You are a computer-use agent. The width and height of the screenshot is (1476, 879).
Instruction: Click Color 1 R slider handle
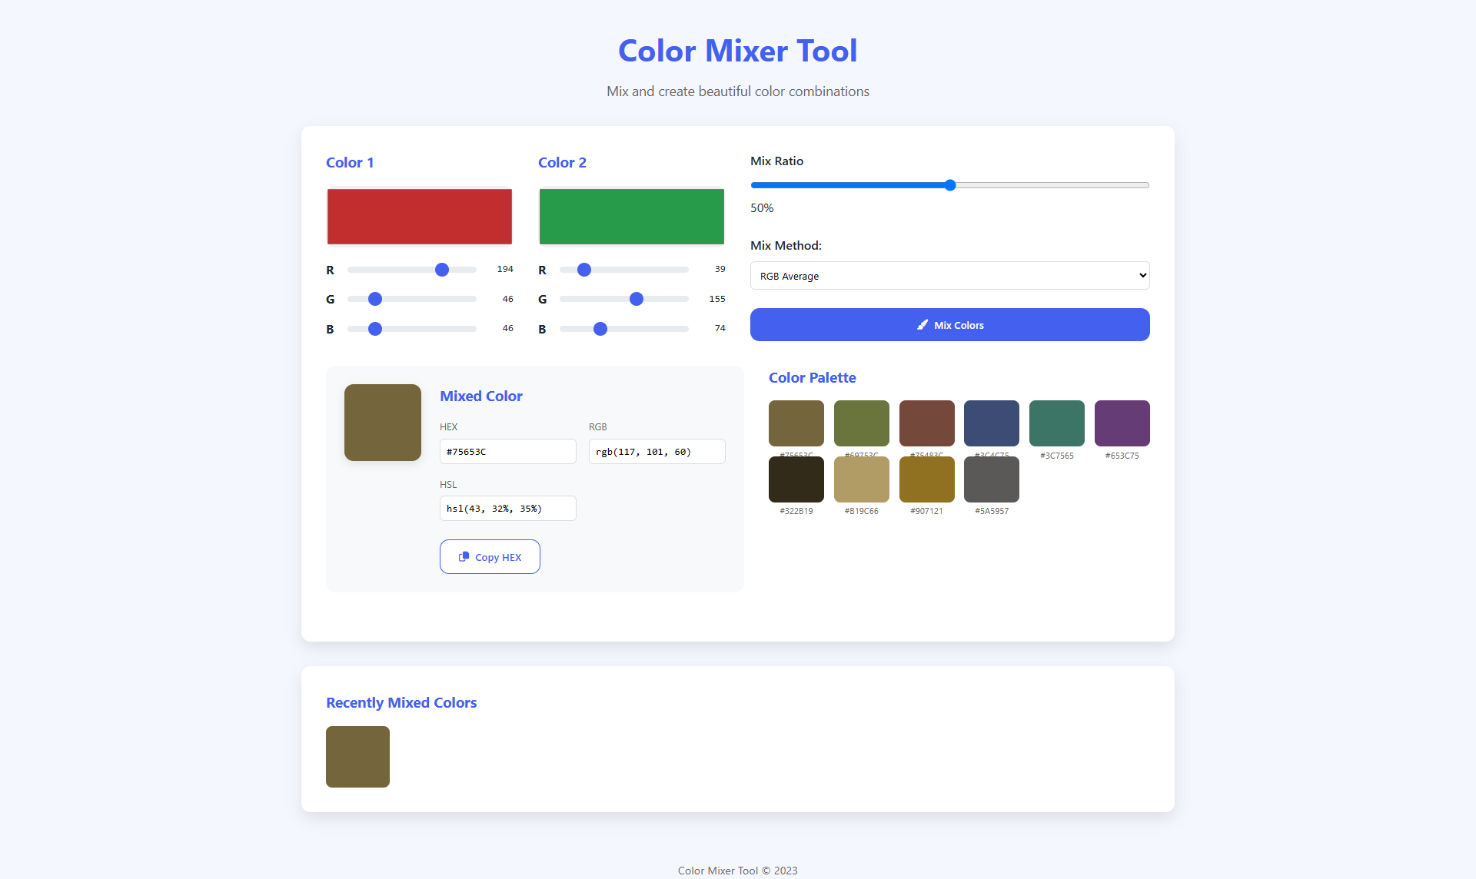442,270
